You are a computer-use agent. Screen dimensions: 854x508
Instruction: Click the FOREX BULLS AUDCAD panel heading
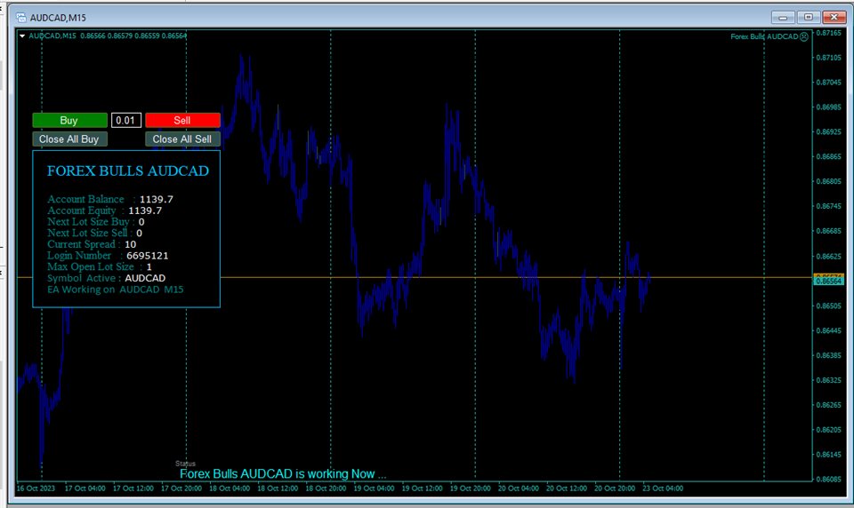tap(128, 171)
